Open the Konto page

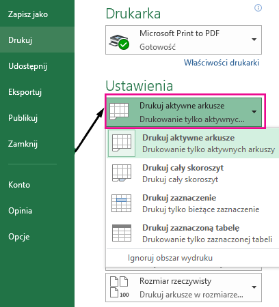click(19, 185)
